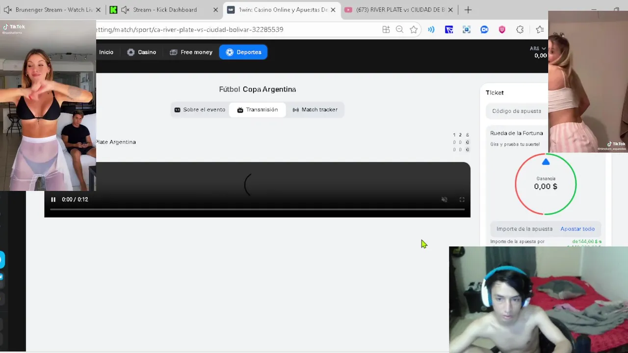The height and width of the screenshot is (353, 628).
Task: Seek along the video progress bar
Action: tap(257, 209)
